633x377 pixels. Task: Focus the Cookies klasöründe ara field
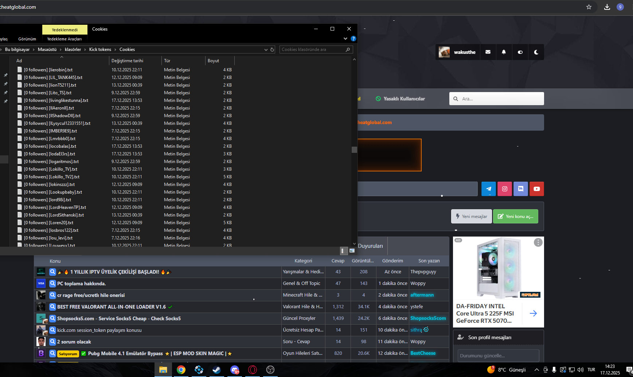point(316,49)
